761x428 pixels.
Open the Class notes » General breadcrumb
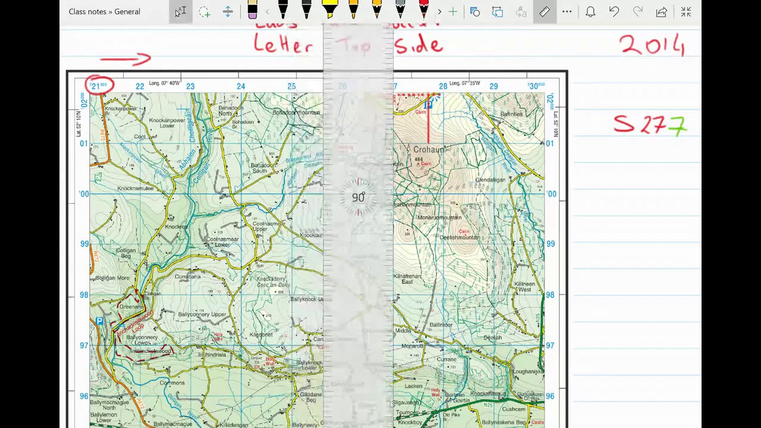tap(105, 11)
